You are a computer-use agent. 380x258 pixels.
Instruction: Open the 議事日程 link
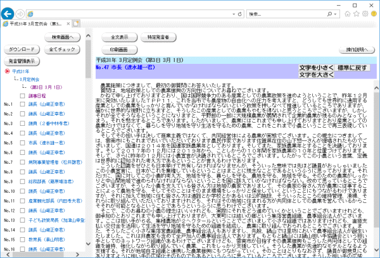[37, 96]
